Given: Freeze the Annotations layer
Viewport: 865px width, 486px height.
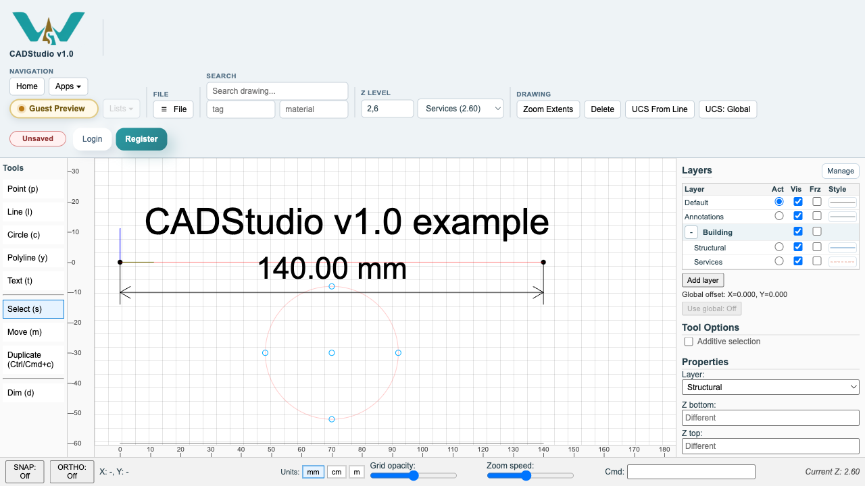Looking at the screenshot, I should click(x=817, y=216).
